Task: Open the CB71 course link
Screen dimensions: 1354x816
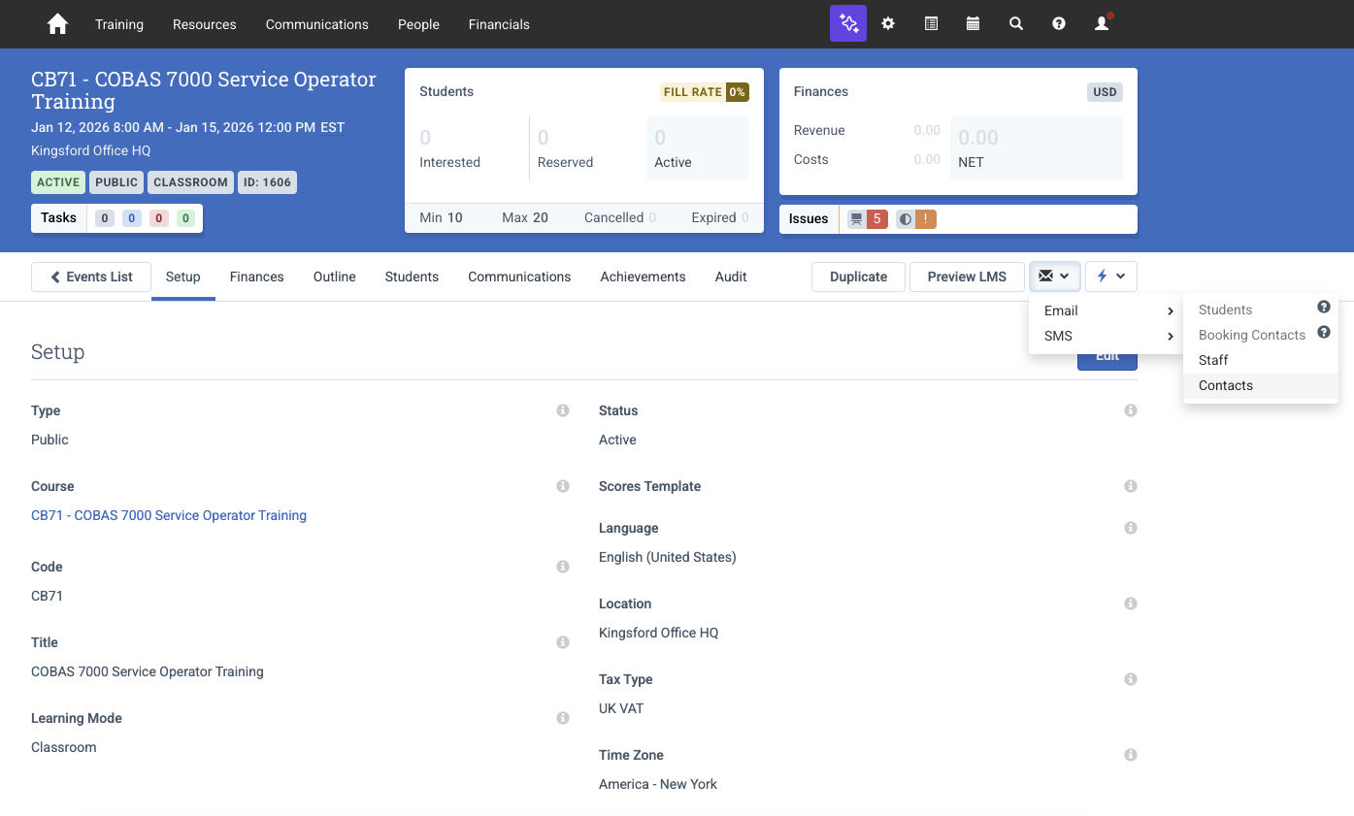Action: pos(169,515)
